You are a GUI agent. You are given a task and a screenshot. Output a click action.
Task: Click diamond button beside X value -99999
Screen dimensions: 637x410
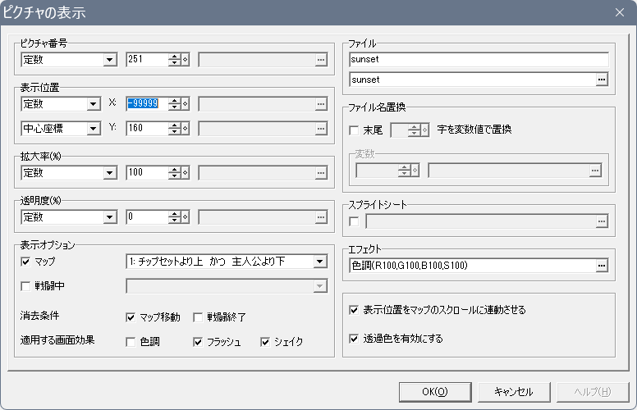pos(186,104)
